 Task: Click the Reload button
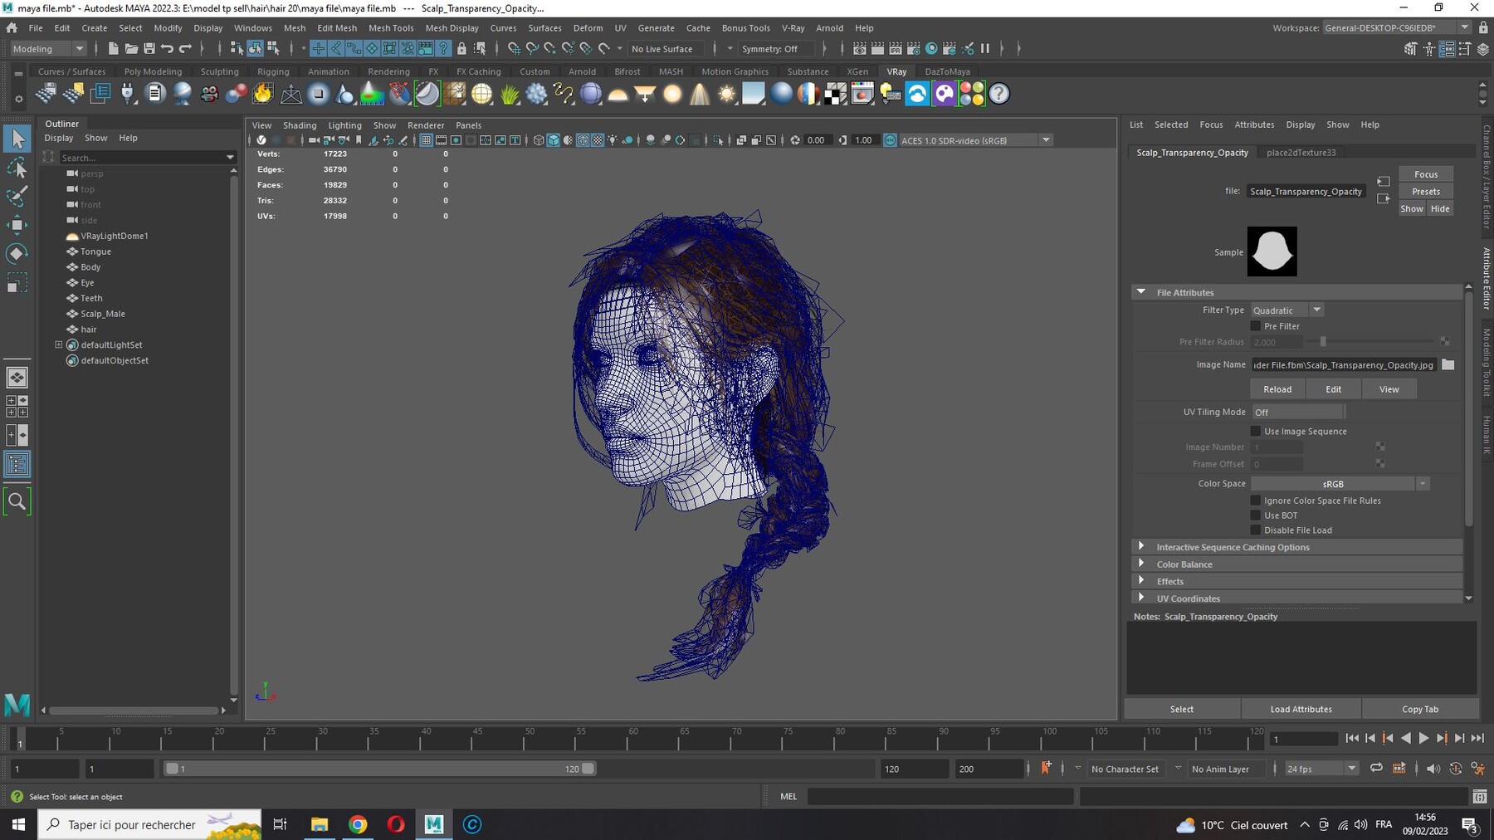[1277, 389]
